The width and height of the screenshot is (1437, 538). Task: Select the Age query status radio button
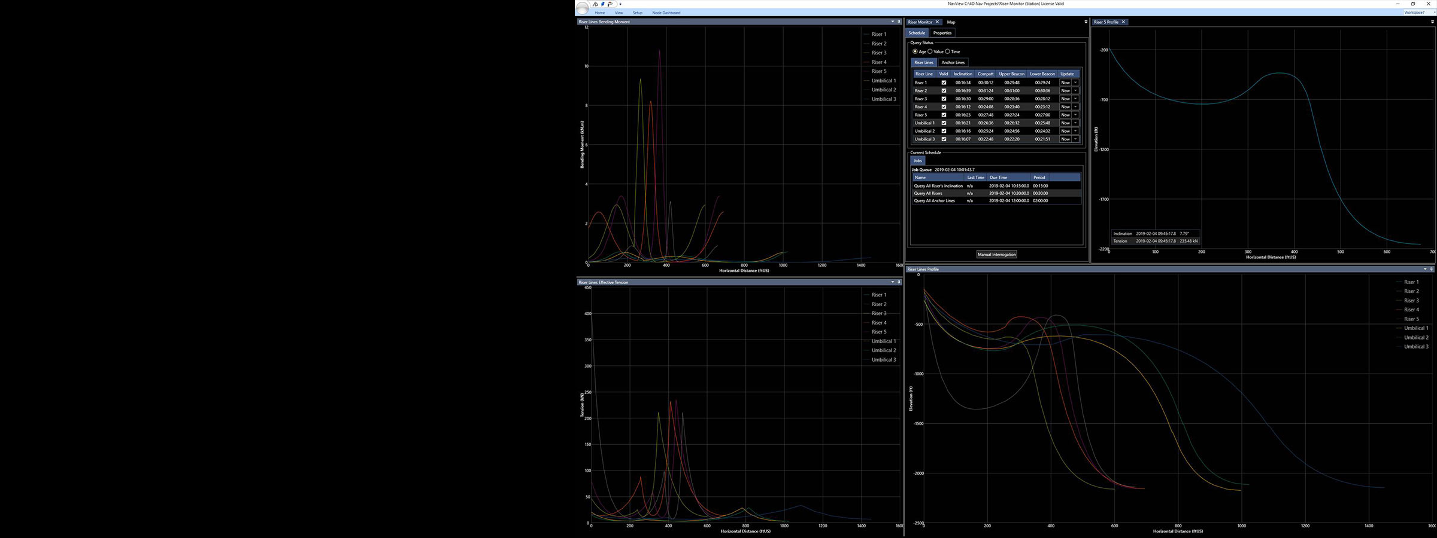915,51
